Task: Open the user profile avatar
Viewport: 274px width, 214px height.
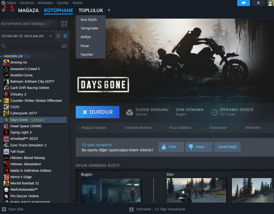Action: pyautogui.click(x=271, y=3)
